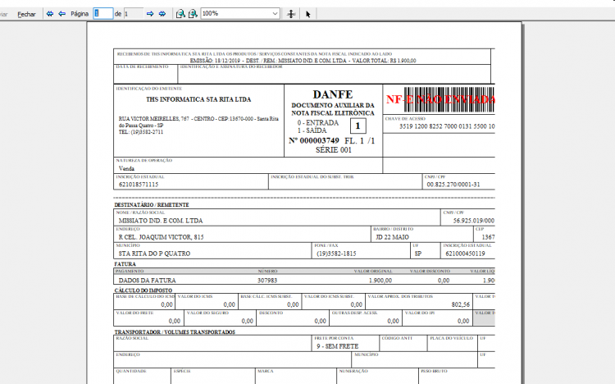Click inscrição estadual value '621018571115'
Viewport: 615px width, 384px height.
(x=139, y=185)
